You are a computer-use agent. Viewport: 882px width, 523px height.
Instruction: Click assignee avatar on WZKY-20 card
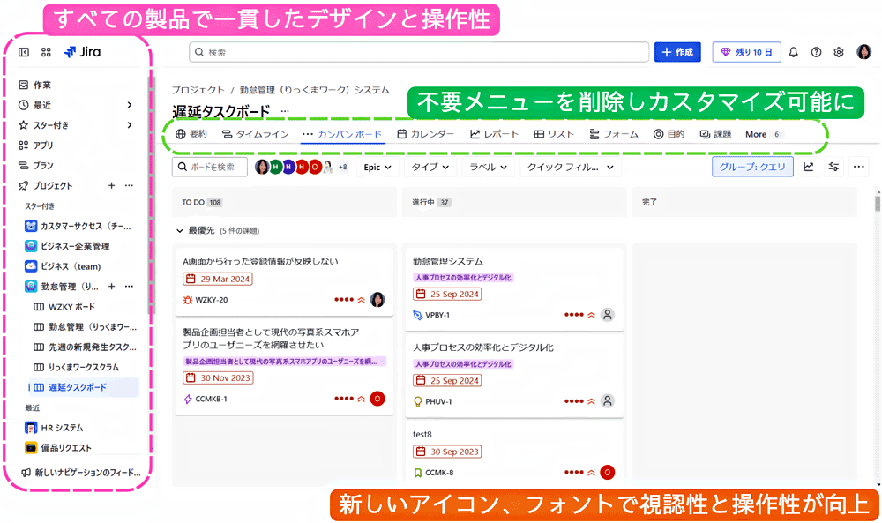377,300
